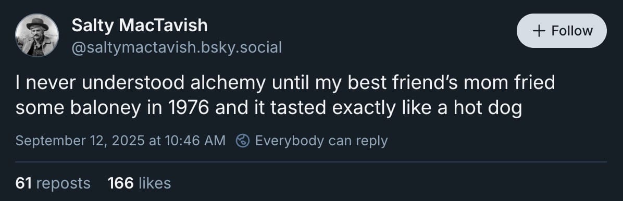Viewport: 623px width, 201px height.
Task: Open the September 12, 2025 timestamp
Action: point(120,141)
